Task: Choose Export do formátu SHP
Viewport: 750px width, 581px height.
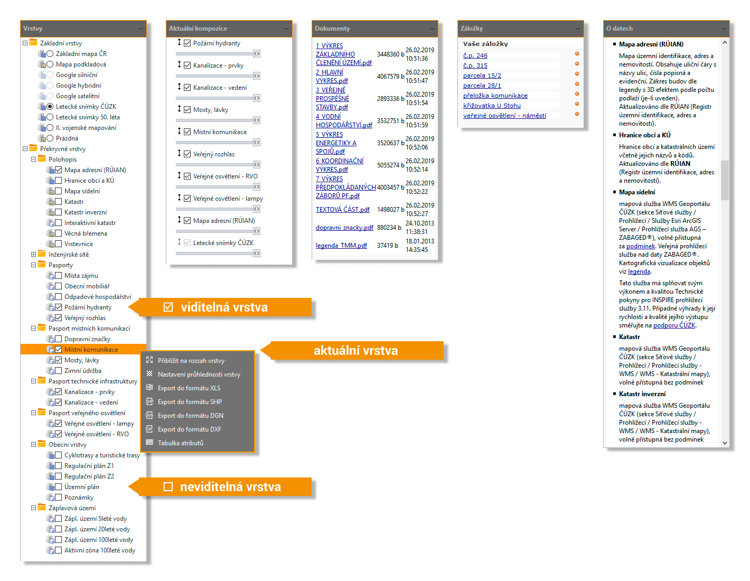Action: click(198, 402)
